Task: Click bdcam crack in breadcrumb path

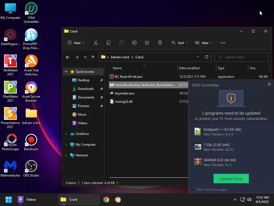Action: pyautogui.click(x=120, y=57)
